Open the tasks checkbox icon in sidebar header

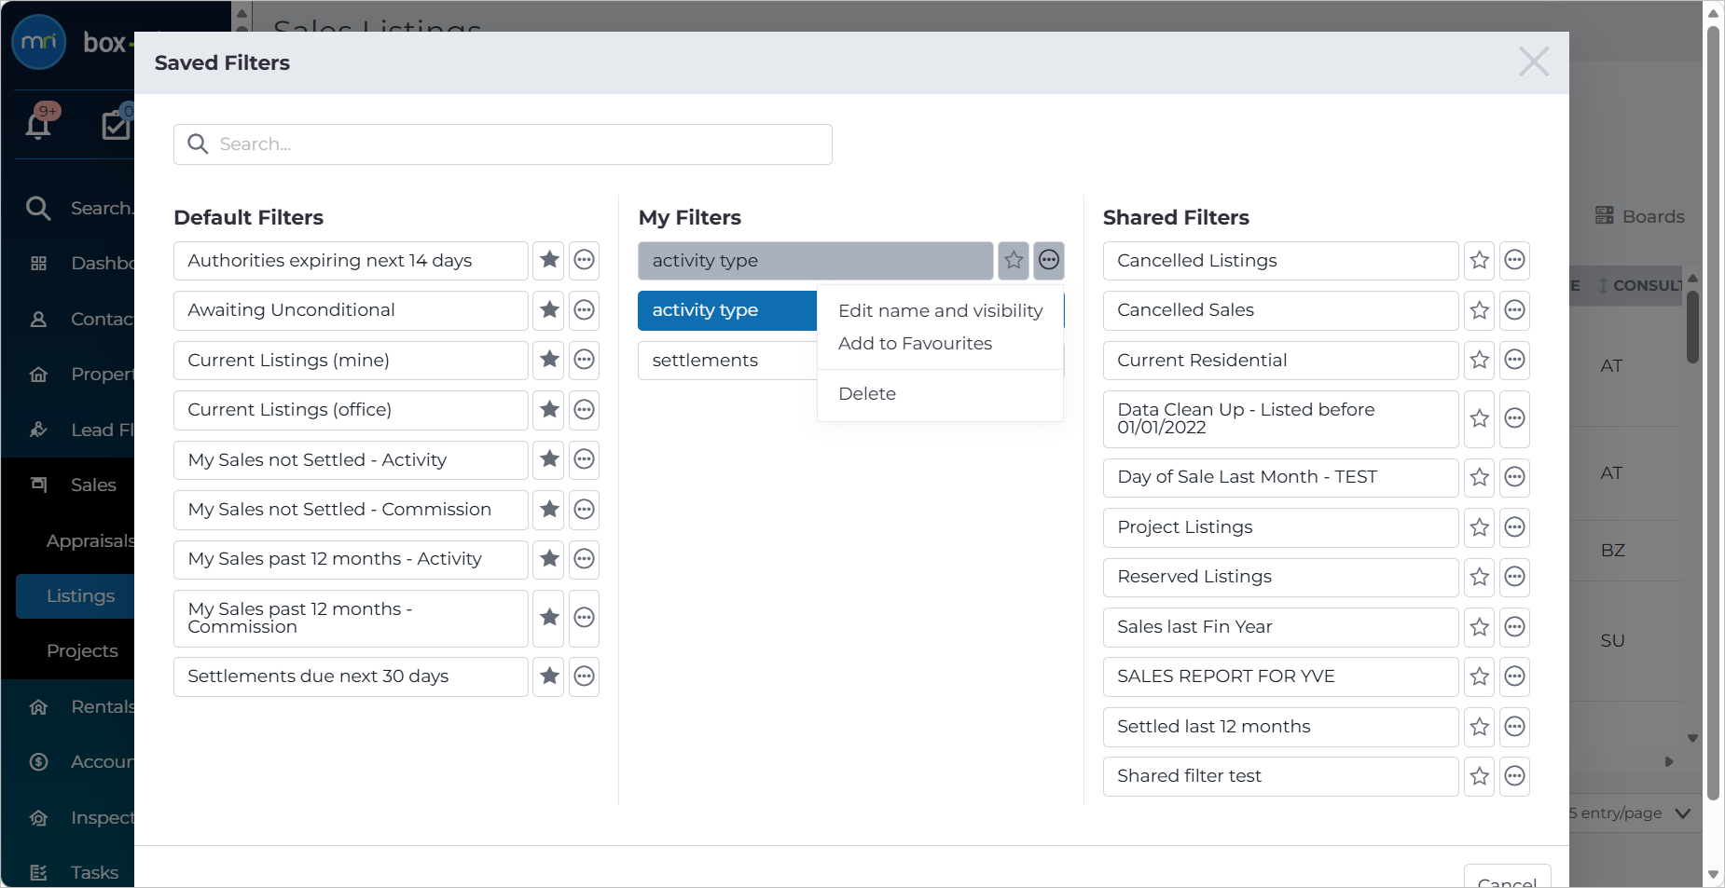point(116,124)
